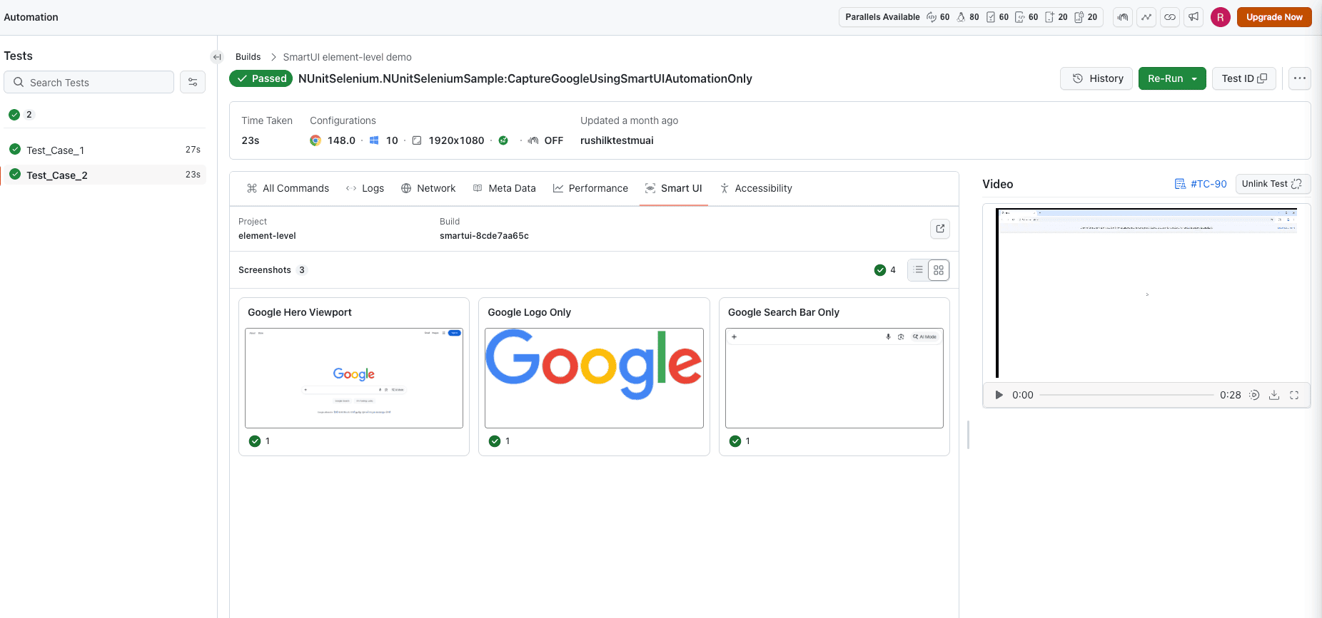The image size is (1322, 618).
Task: Open the announcements megaphone icon
Action: click(x=1194, y=17)
